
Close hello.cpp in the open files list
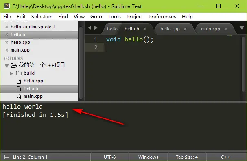(7, 42)
